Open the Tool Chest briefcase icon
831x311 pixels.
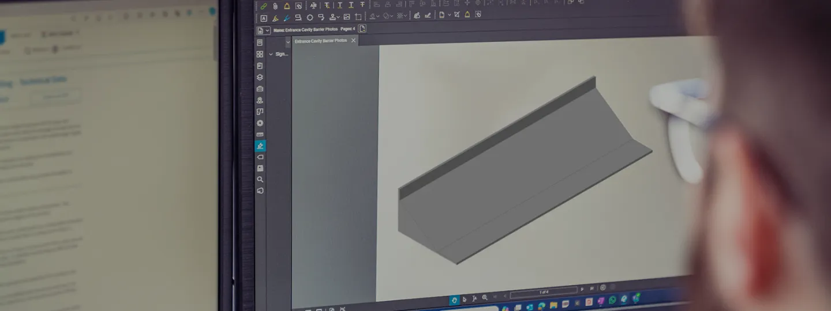(x=260, y=89)
